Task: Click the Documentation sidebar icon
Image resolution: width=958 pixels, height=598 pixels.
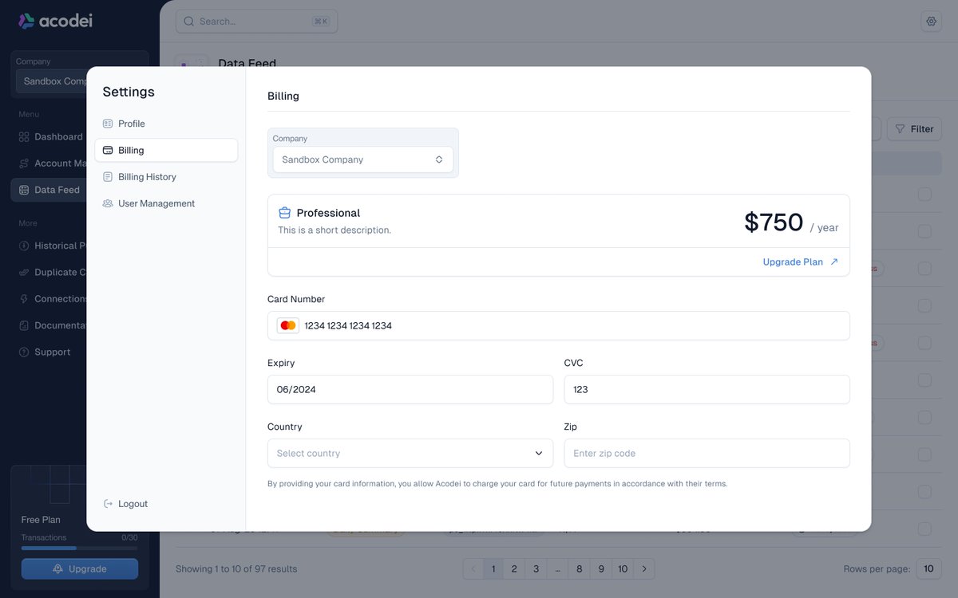Action: tap(24, 325)
